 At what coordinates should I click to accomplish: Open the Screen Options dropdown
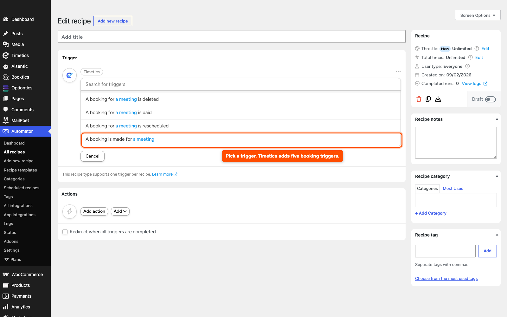pyautogui.click(x=478, y=15)
